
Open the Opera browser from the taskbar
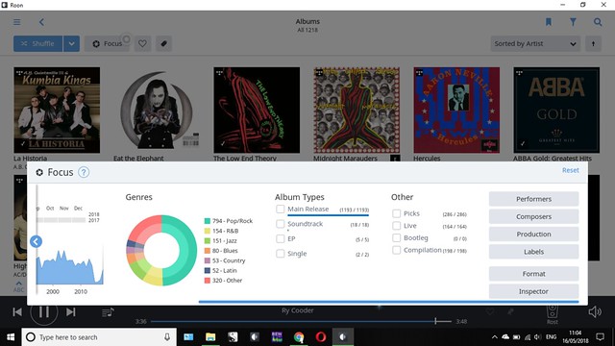coord(321,337)
